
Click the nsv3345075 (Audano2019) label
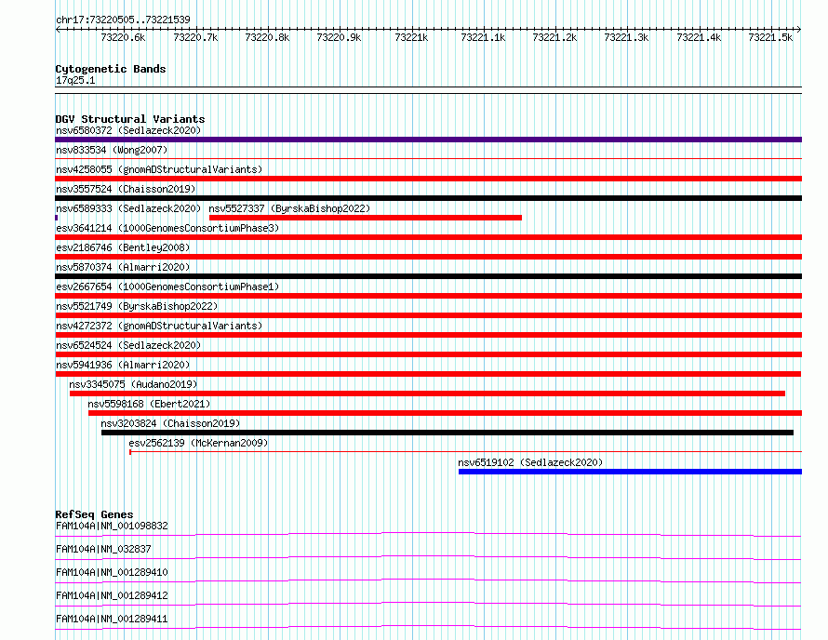point(133,384)
